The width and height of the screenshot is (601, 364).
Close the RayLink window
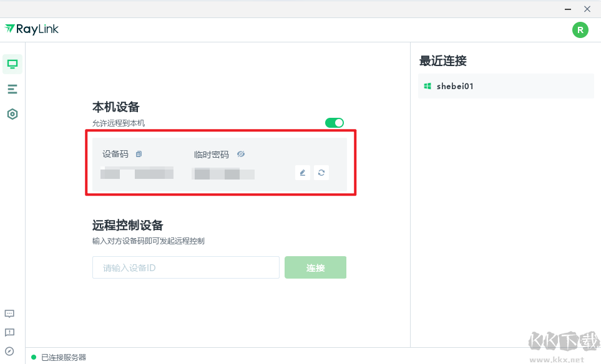[x=587, y=9]
